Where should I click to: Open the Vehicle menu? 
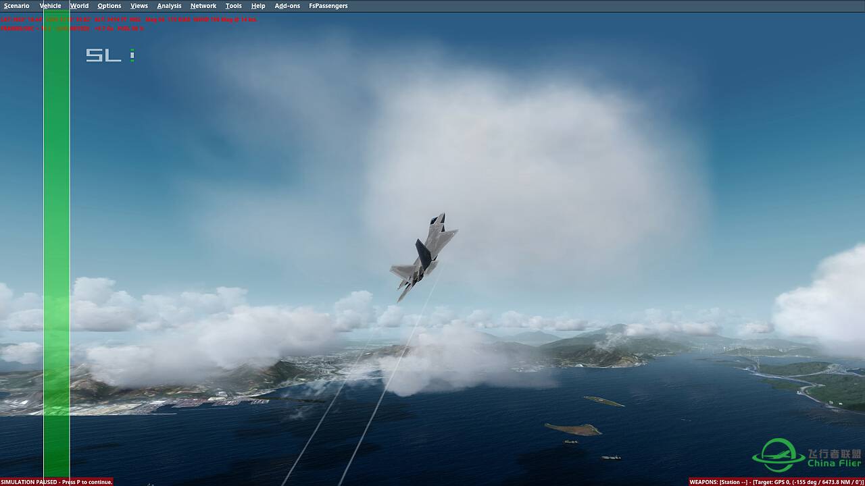[x=50, y=6]
